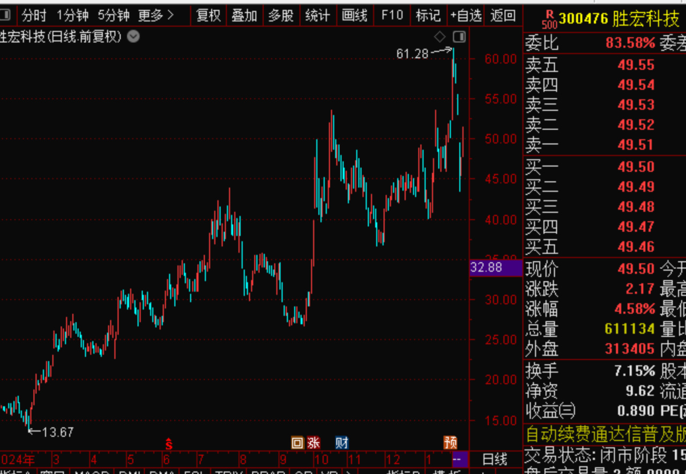The width and height of the screenshot is (686, 474).
Task: Click the 统计 statistics button
Action: pyautogui.click(x=317, y=16)
